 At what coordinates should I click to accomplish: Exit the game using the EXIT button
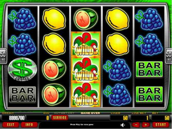point(11,125)
